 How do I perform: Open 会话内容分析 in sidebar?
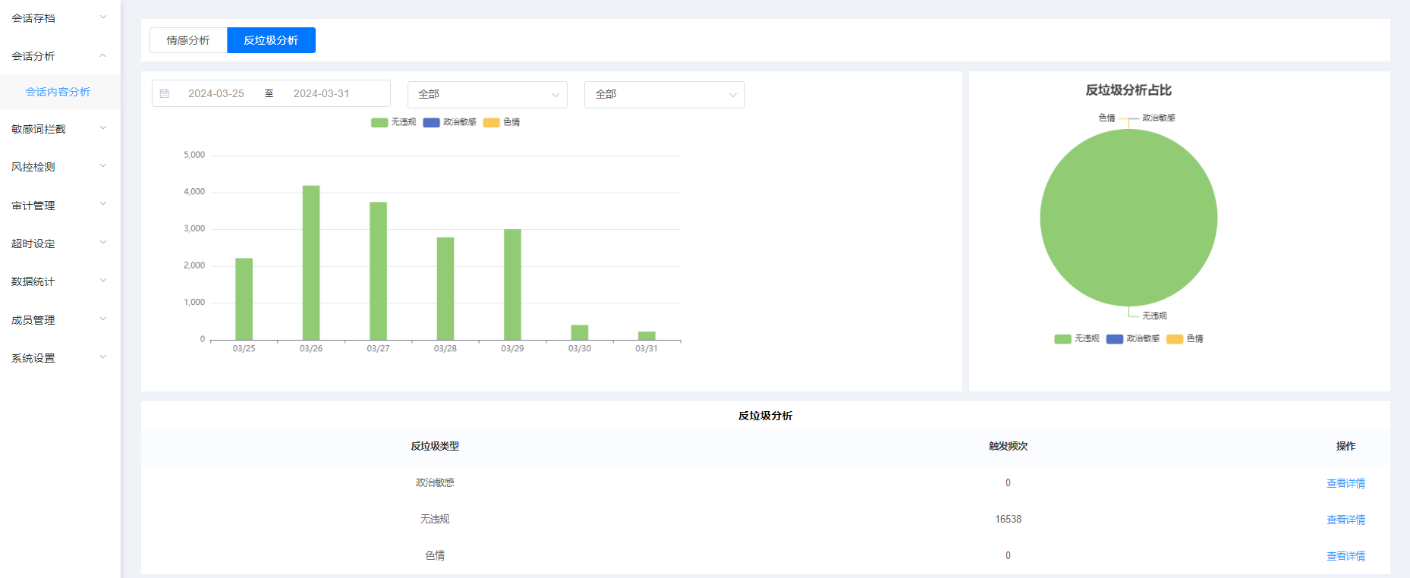pyautogui.click(x=58, y=92)
